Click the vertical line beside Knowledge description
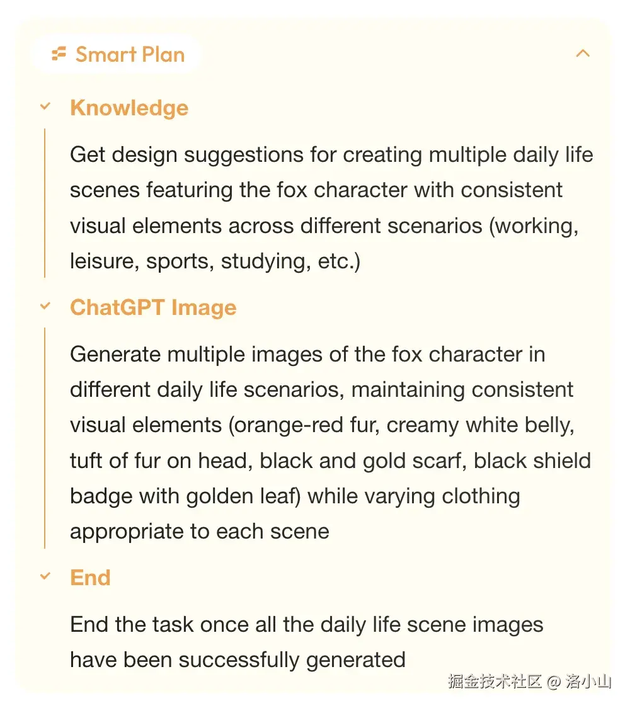The height and width of the screenshot is (708, 630). 45,203
